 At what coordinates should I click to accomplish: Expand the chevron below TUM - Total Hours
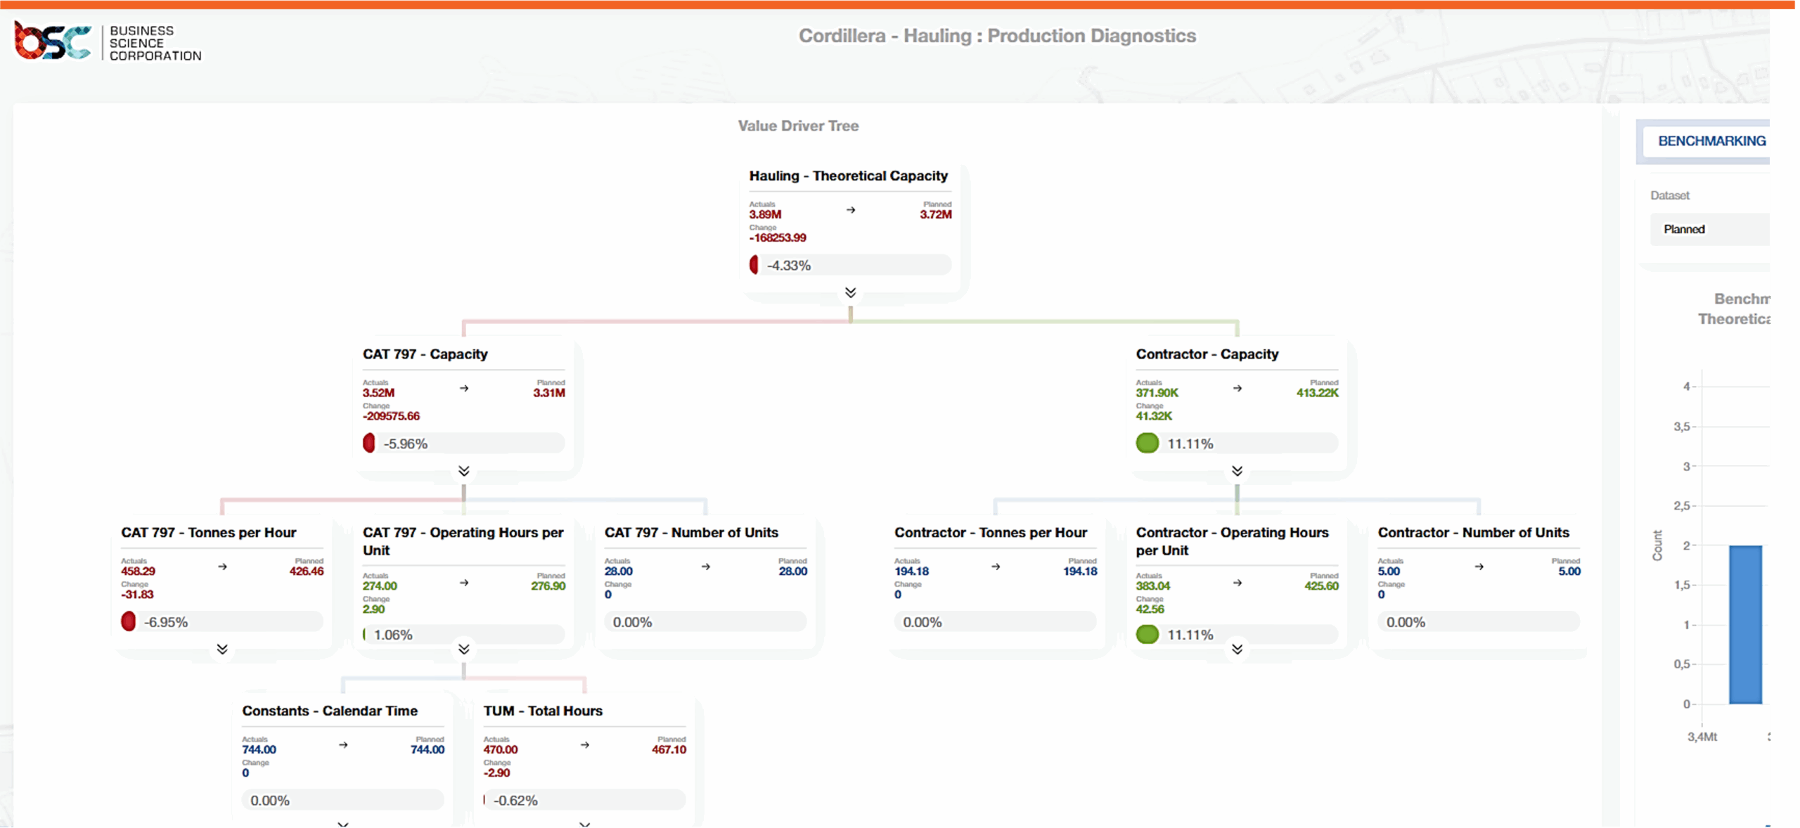coord(583,824)
